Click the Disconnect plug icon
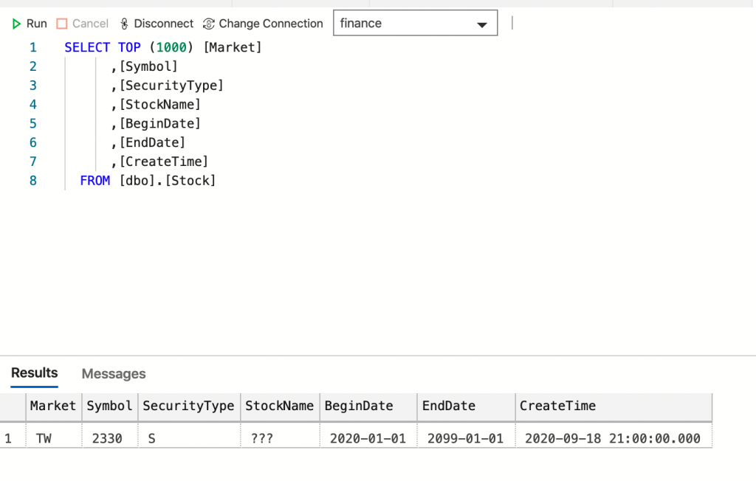This screenshot has height=481, width=756. click(124, 24)
